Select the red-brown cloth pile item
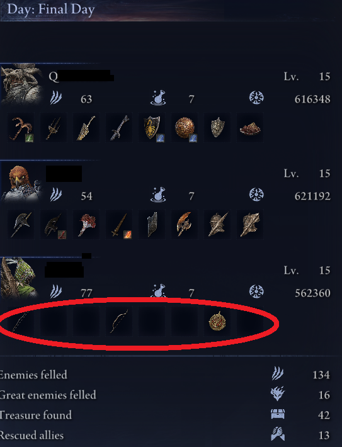The image size is (342, 447). coord(250,127)
